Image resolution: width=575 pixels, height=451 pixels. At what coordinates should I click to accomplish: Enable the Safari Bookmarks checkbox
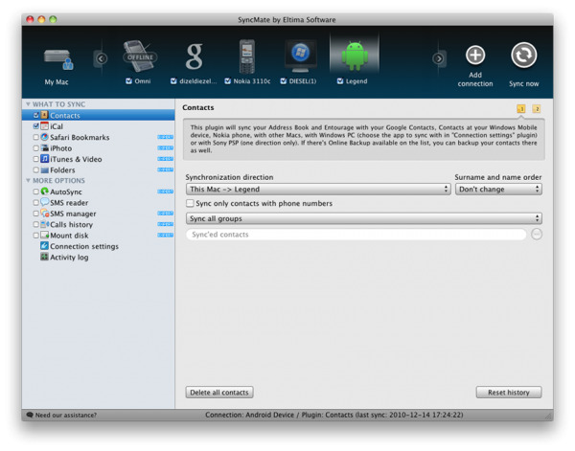click(x=36, y=138)
